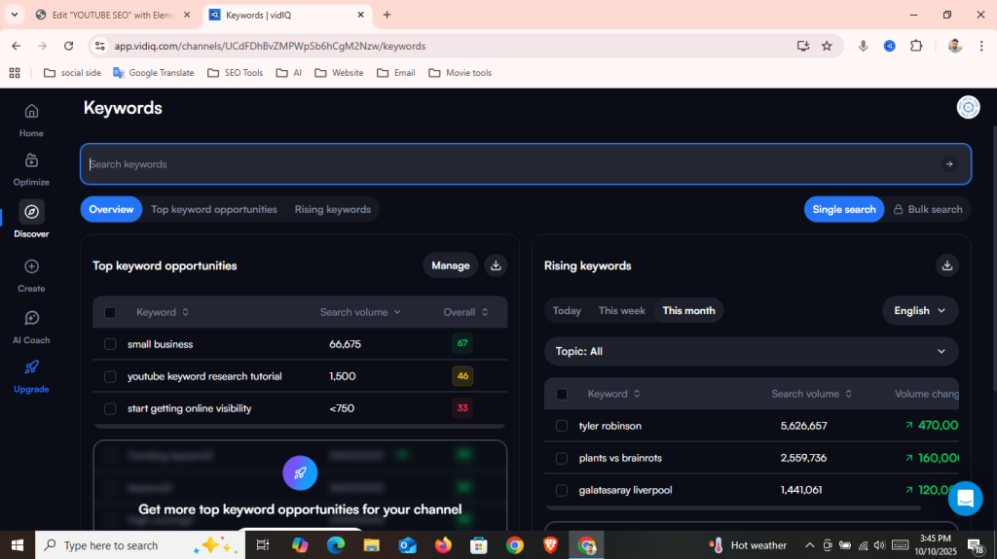Select the This week filter tab
The height and width of the screenshot is (559, 997).
621,311
